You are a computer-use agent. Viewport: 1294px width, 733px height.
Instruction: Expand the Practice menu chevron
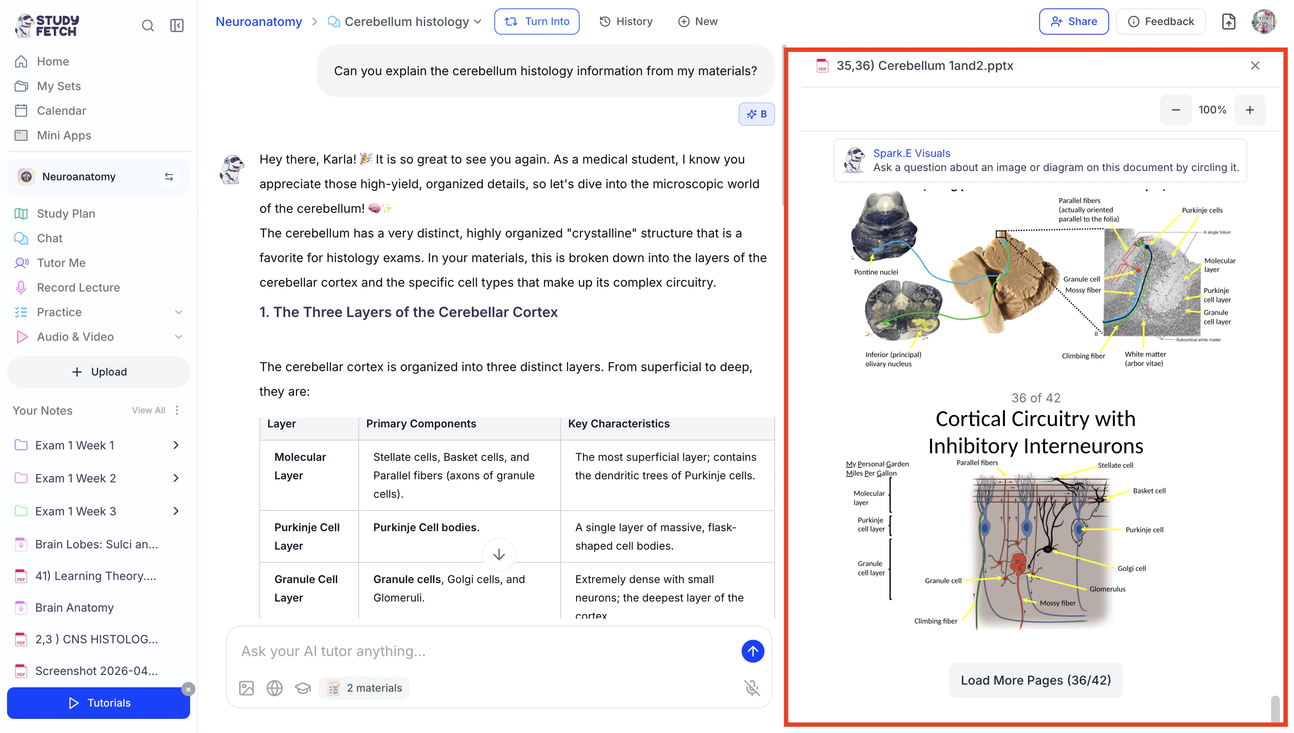pos(178,312)
